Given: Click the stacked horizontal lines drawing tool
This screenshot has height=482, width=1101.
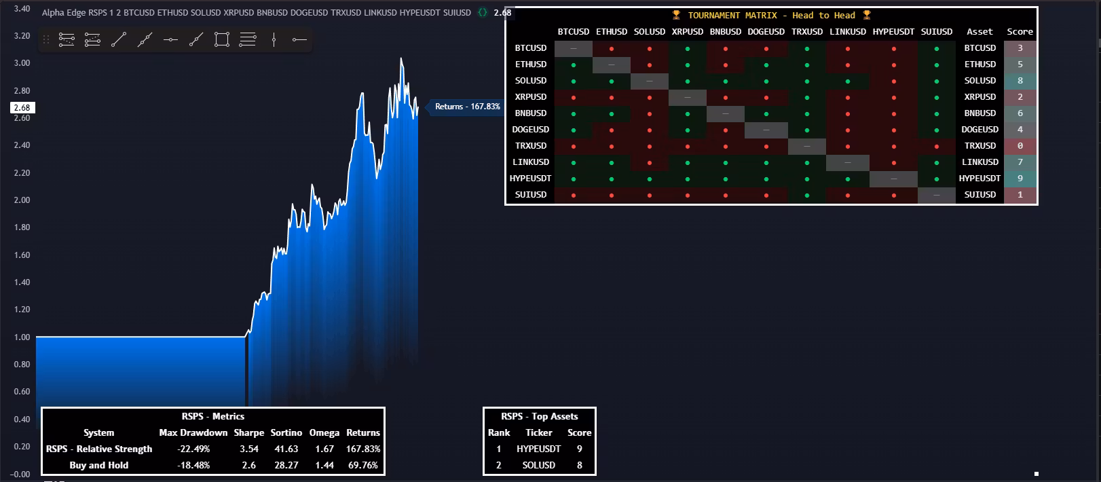Looking at the screenshot, I should coord(248,40).
